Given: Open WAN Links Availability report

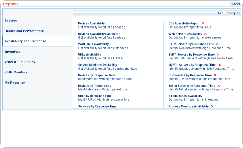Looking at the screenshot, I should [x=93, y=44].
